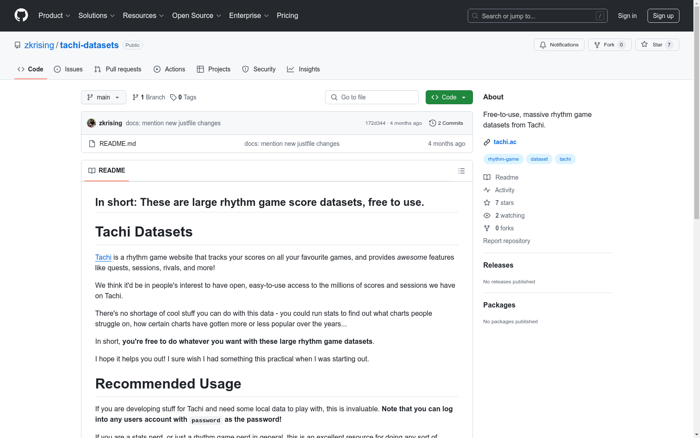Open the Projects tab
Viewport: 700px width, 438px height.
pyautogui.click(x=213, y=69)
